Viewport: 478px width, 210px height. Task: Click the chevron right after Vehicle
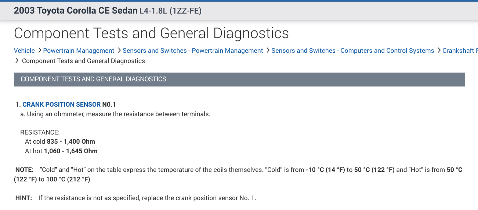pyautogui.click(x=39, y=51)
